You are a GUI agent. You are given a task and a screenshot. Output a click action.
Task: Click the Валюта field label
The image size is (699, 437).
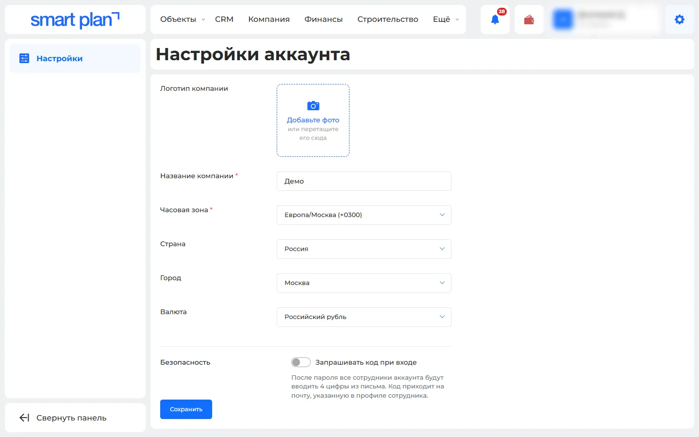click(173, 312)
